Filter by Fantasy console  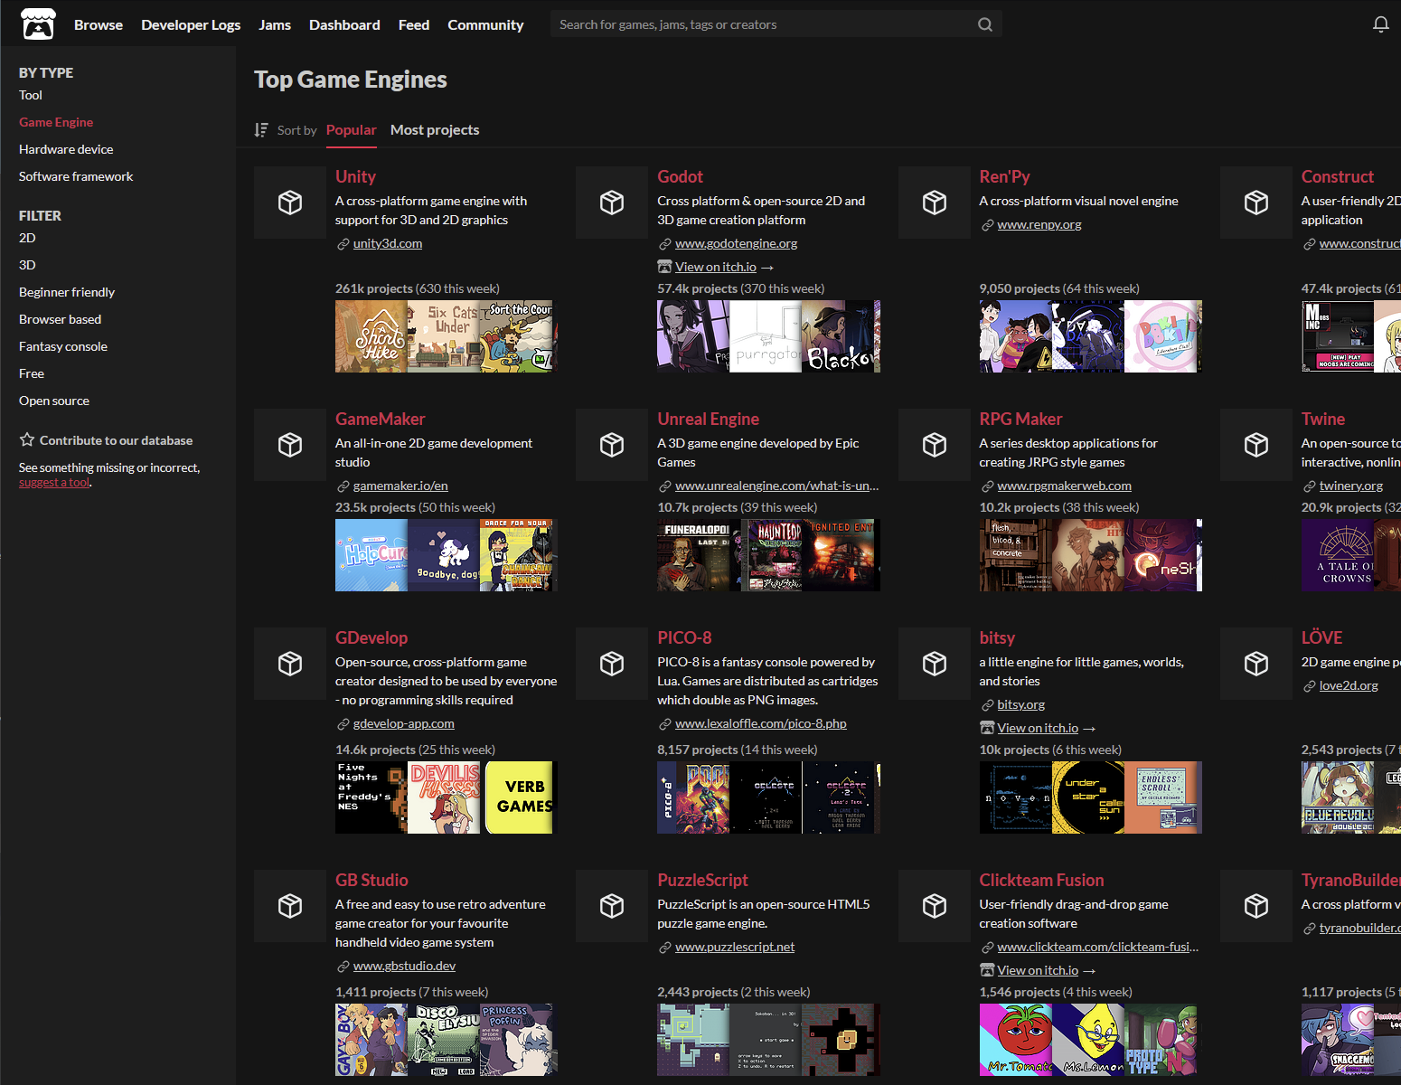tap(63, 346)
